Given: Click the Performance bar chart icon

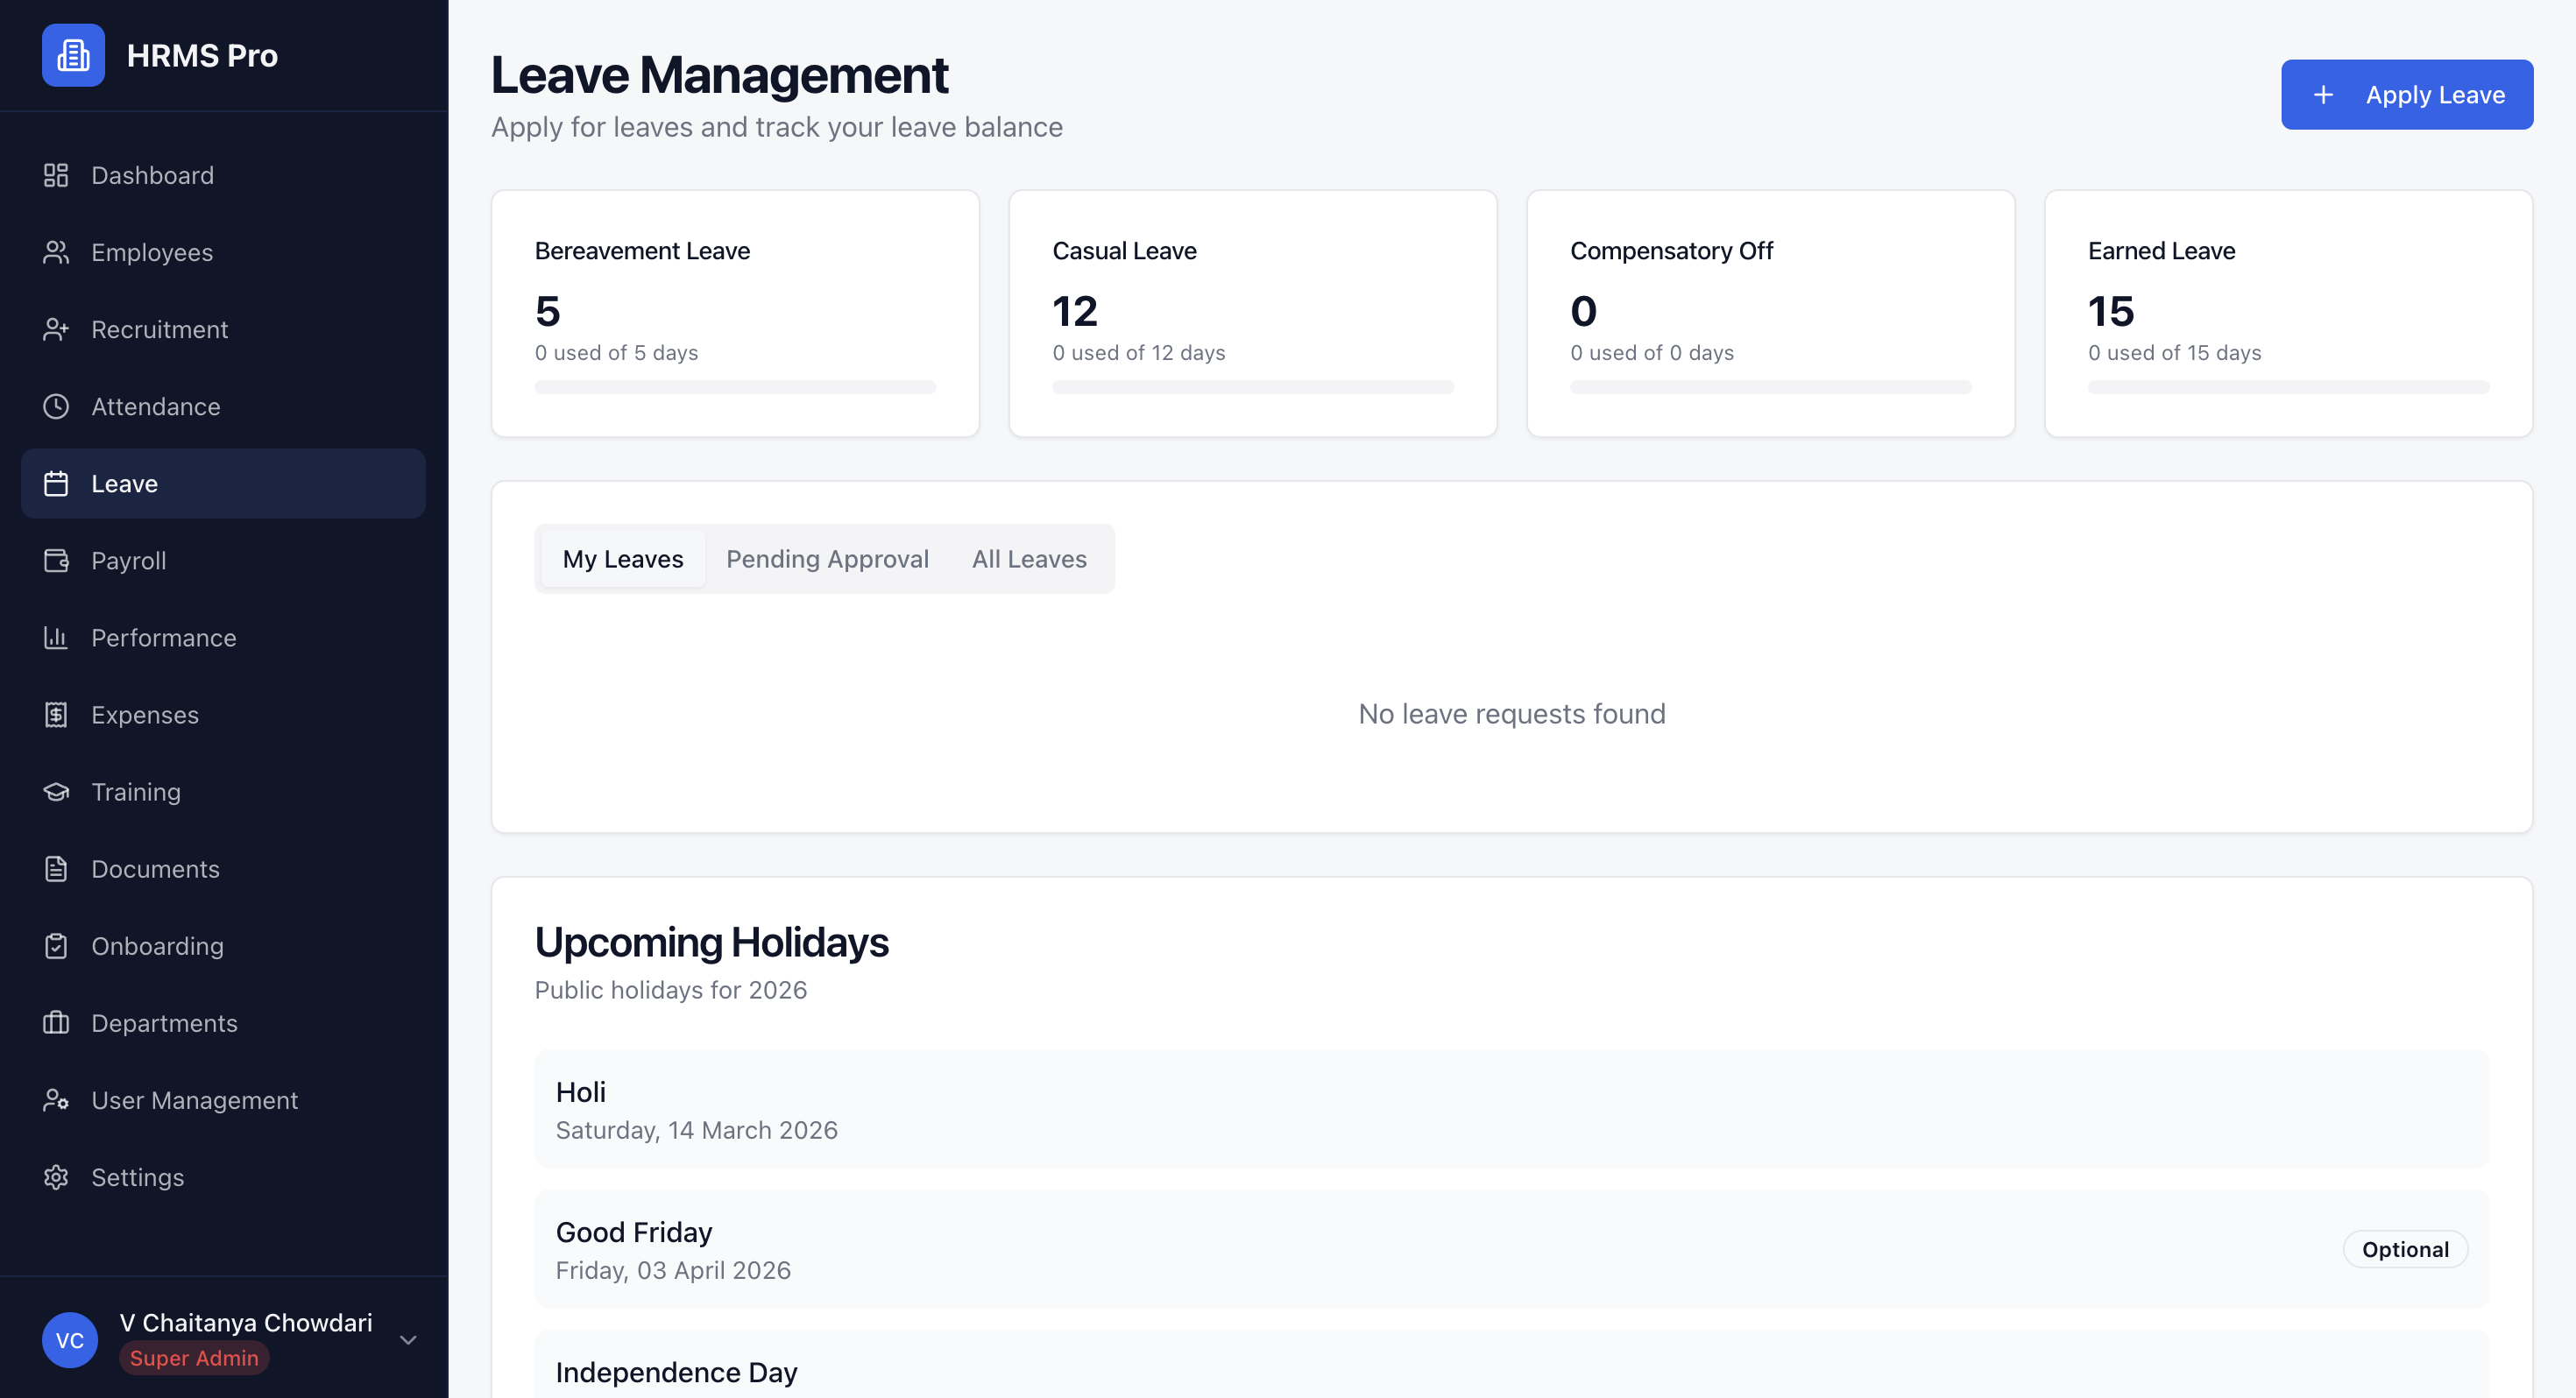Looking at the screenshot, I should pyautogui.click(x=56, y=637).
